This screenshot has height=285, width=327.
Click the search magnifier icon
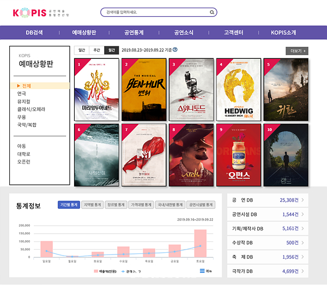click(212, 13)
